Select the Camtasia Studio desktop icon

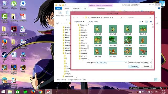click(4, 18)
